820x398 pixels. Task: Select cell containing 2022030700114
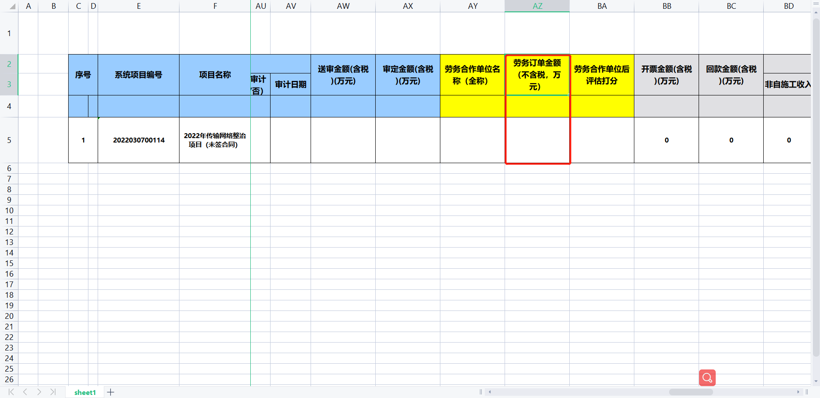[139, 140]
